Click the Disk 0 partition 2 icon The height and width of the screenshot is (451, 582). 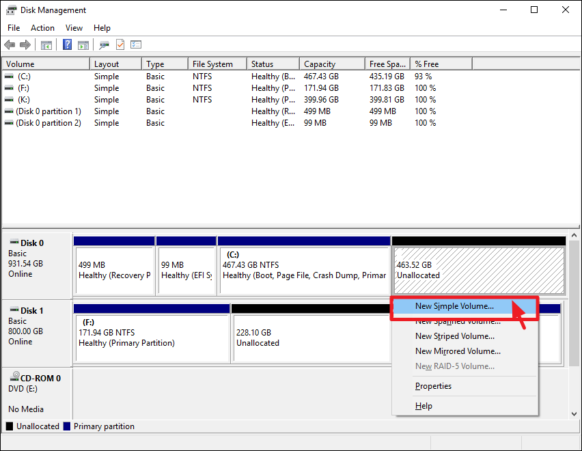9,123
